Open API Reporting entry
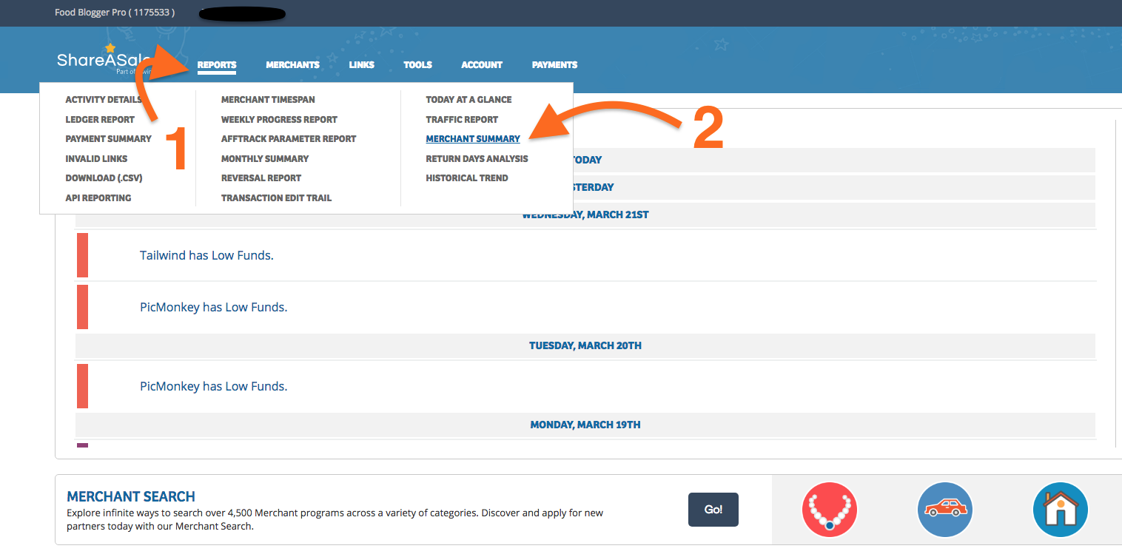1122x557 pixels. click(98, 198)
